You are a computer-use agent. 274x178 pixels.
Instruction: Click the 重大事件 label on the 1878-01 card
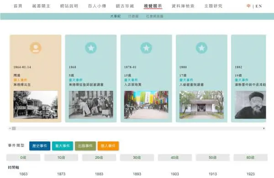click(131, 80)
